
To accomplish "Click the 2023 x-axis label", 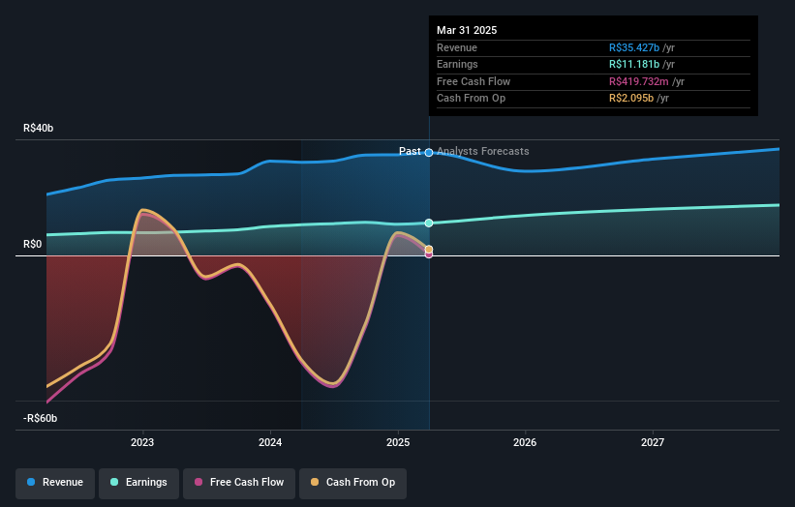I will pos(142,442).
